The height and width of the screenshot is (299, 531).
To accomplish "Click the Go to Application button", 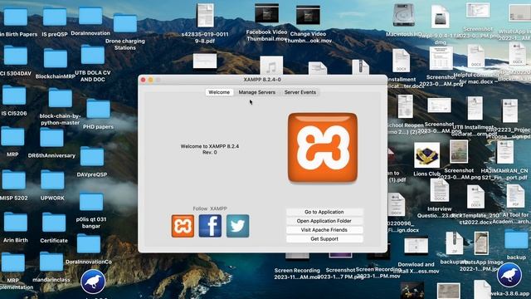I will [x=324, y=212].
